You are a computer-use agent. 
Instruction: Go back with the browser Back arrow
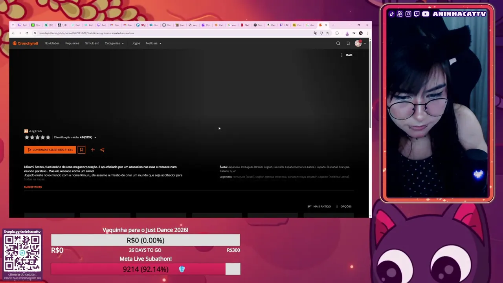pos(13,33)
